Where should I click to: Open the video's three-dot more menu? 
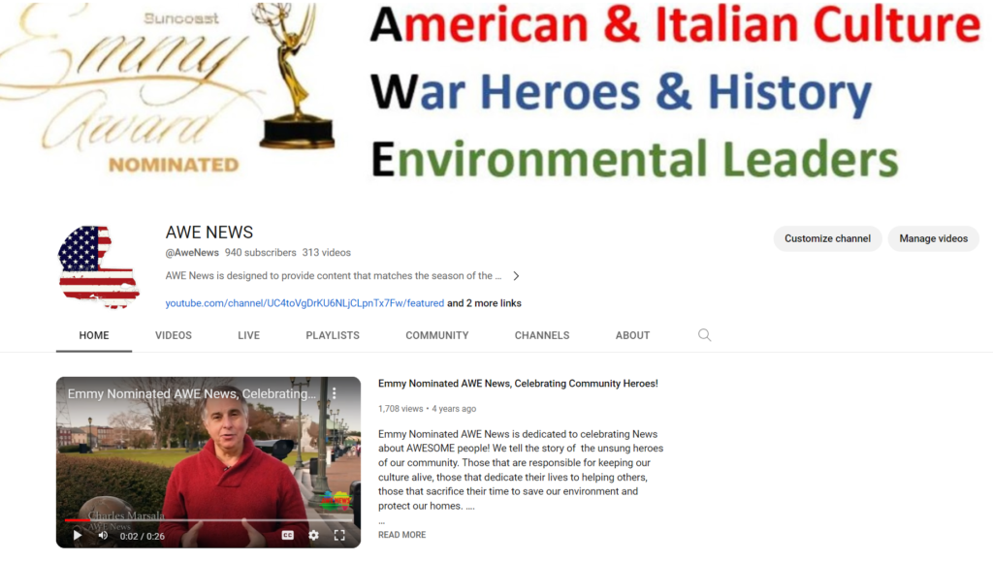[335, 393]
